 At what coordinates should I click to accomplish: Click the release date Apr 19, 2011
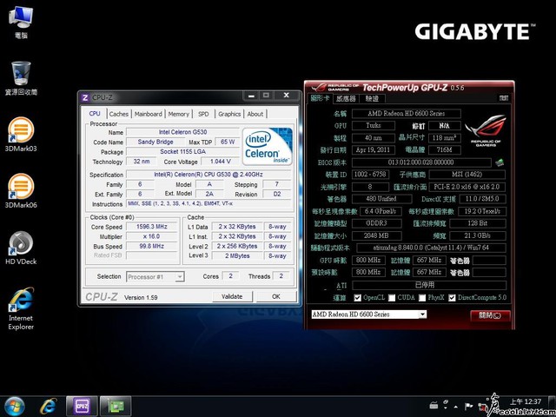373,150
